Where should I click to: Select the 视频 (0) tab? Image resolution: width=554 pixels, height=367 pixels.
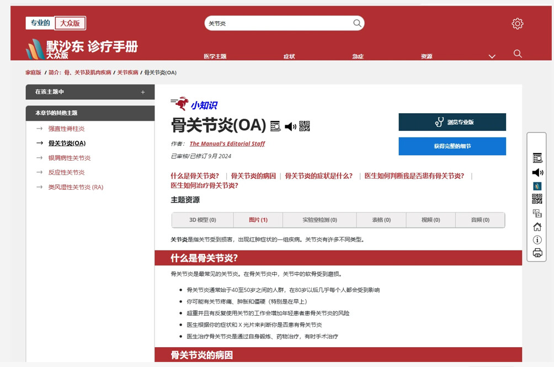click(x=431, y=220)
